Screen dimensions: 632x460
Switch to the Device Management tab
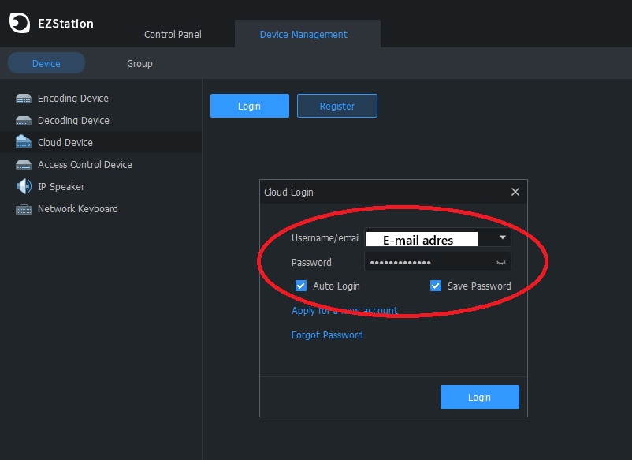coord(303,35)
